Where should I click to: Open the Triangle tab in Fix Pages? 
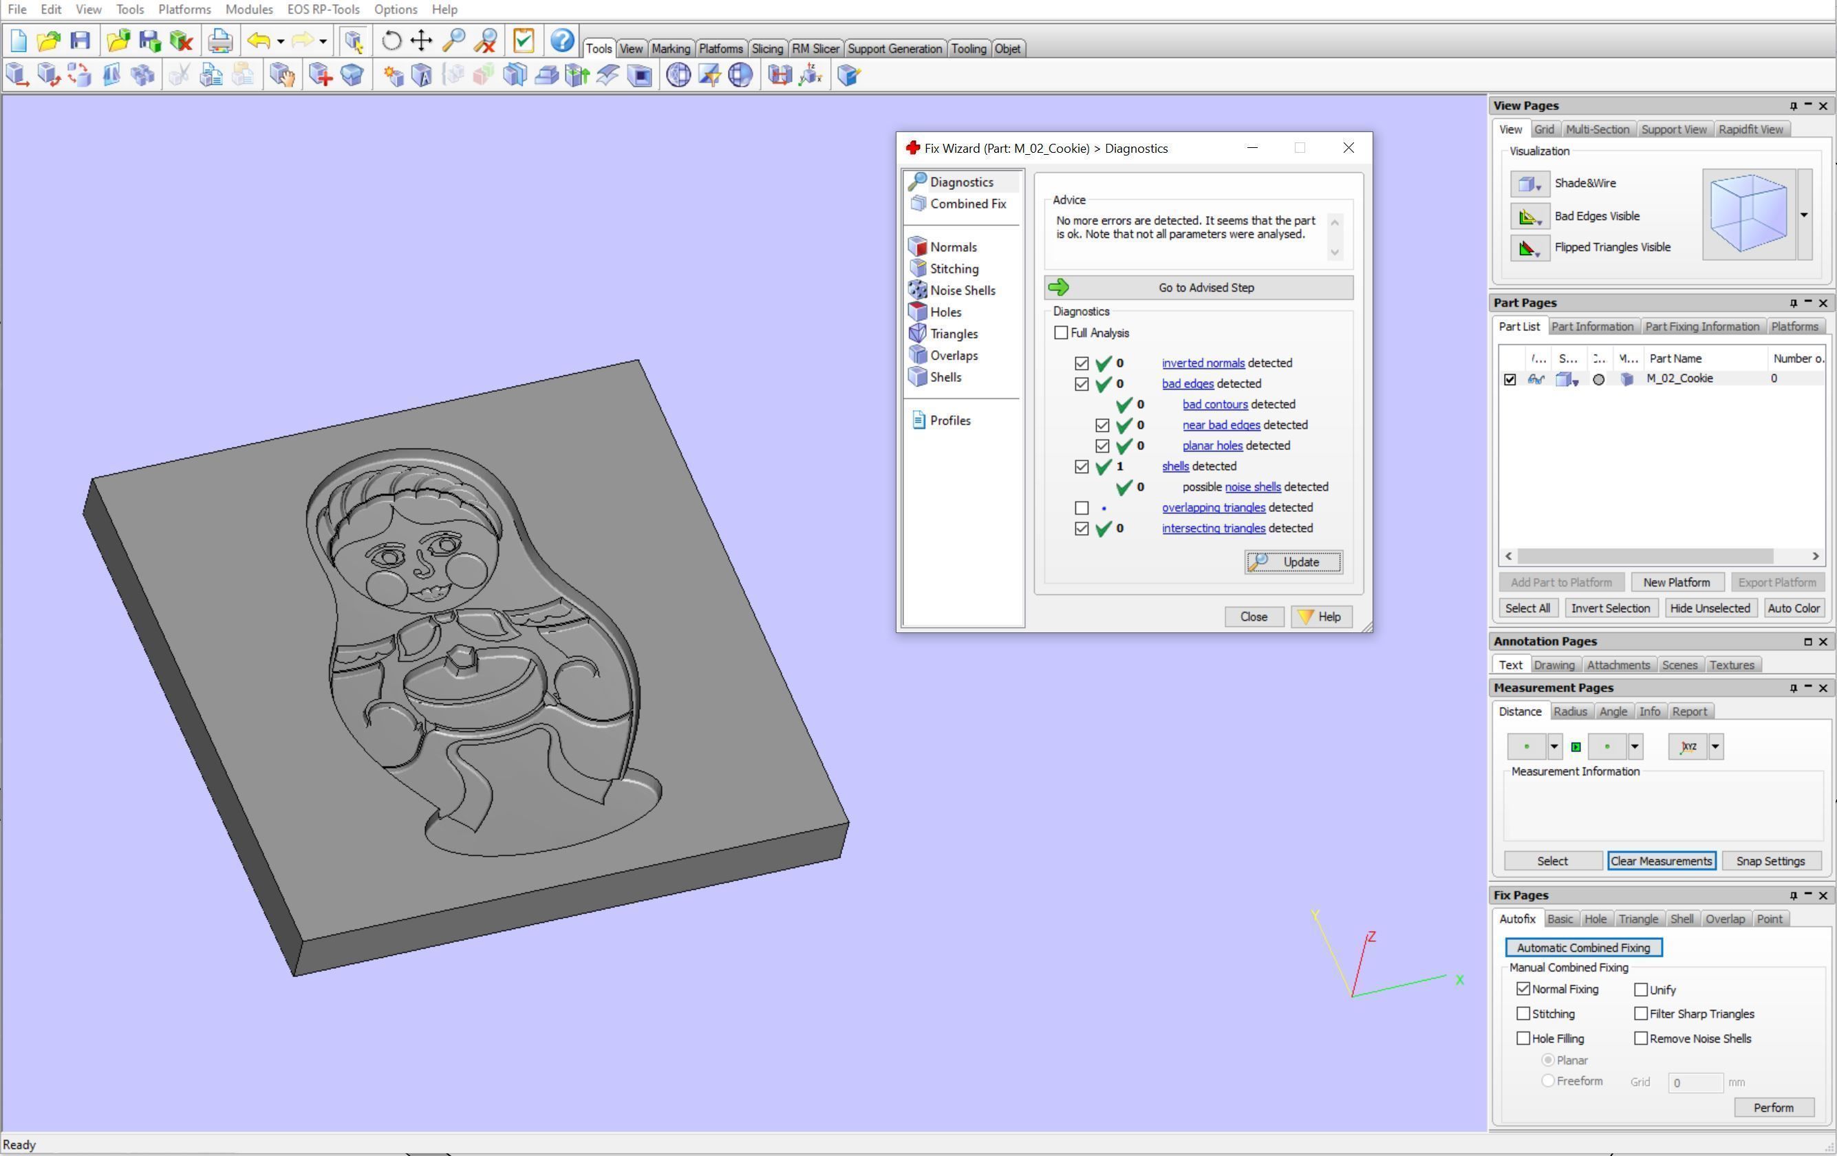click(1638, 919)
